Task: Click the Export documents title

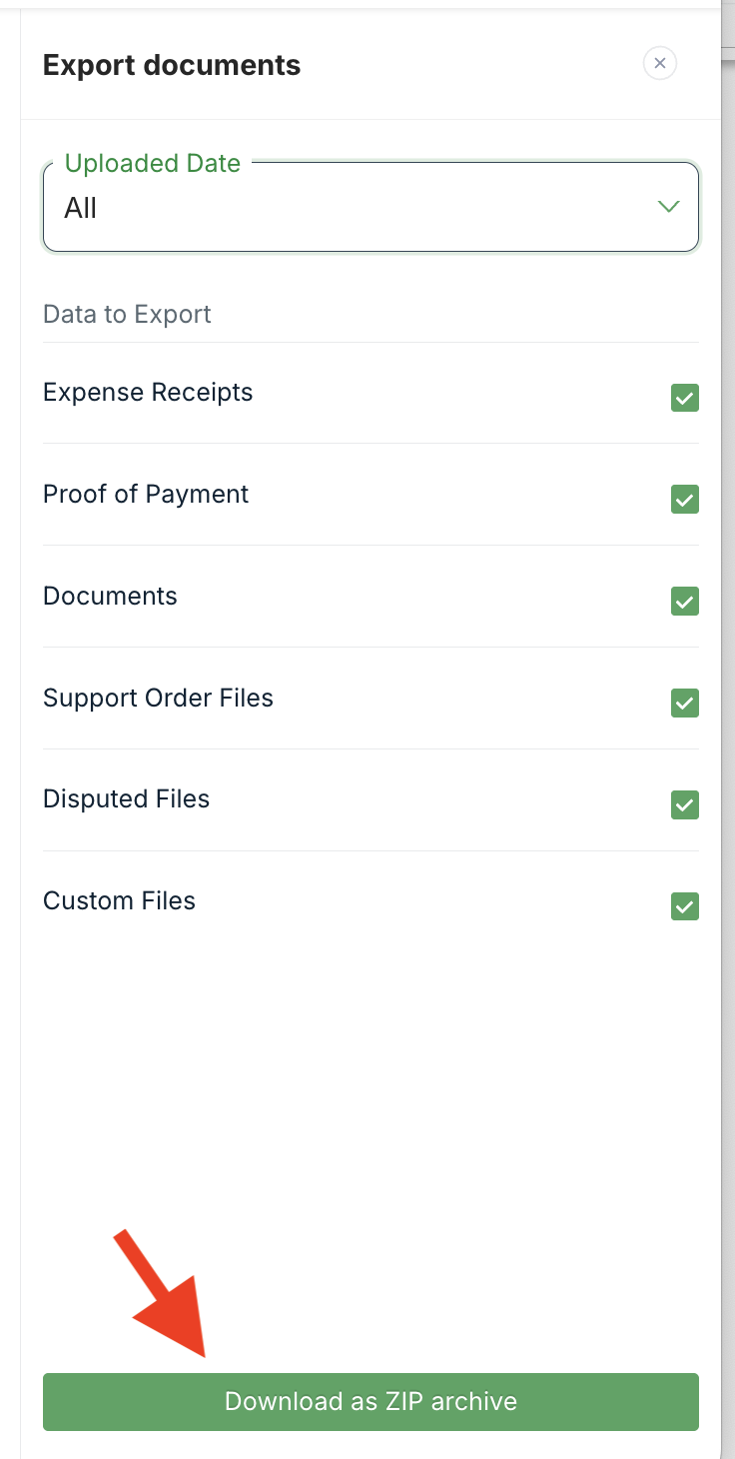Action: click(172, 66)
